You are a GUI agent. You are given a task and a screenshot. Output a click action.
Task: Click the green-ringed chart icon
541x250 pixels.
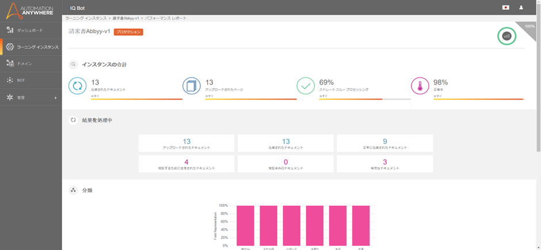pyautogui.click(x=506, y=36)
